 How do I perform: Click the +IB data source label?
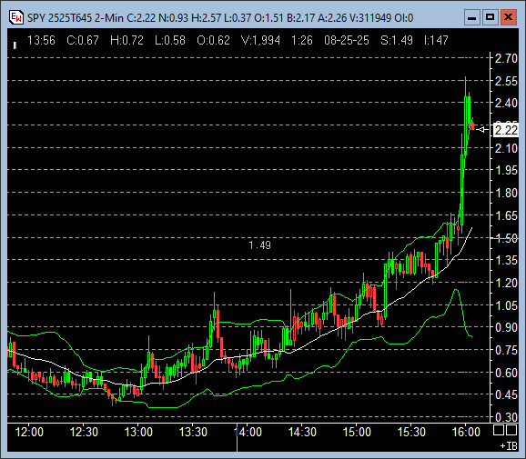point(509,446)
